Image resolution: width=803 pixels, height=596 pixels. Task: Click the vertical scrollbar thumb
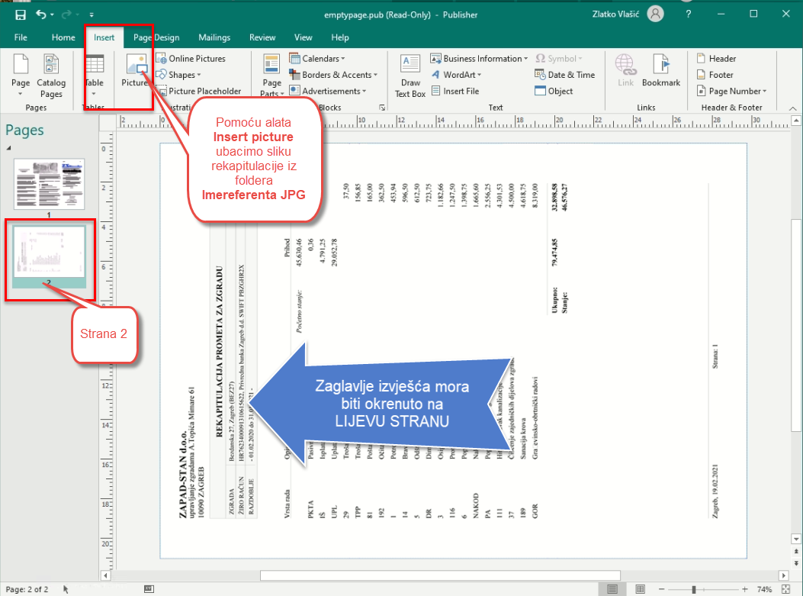796,326
